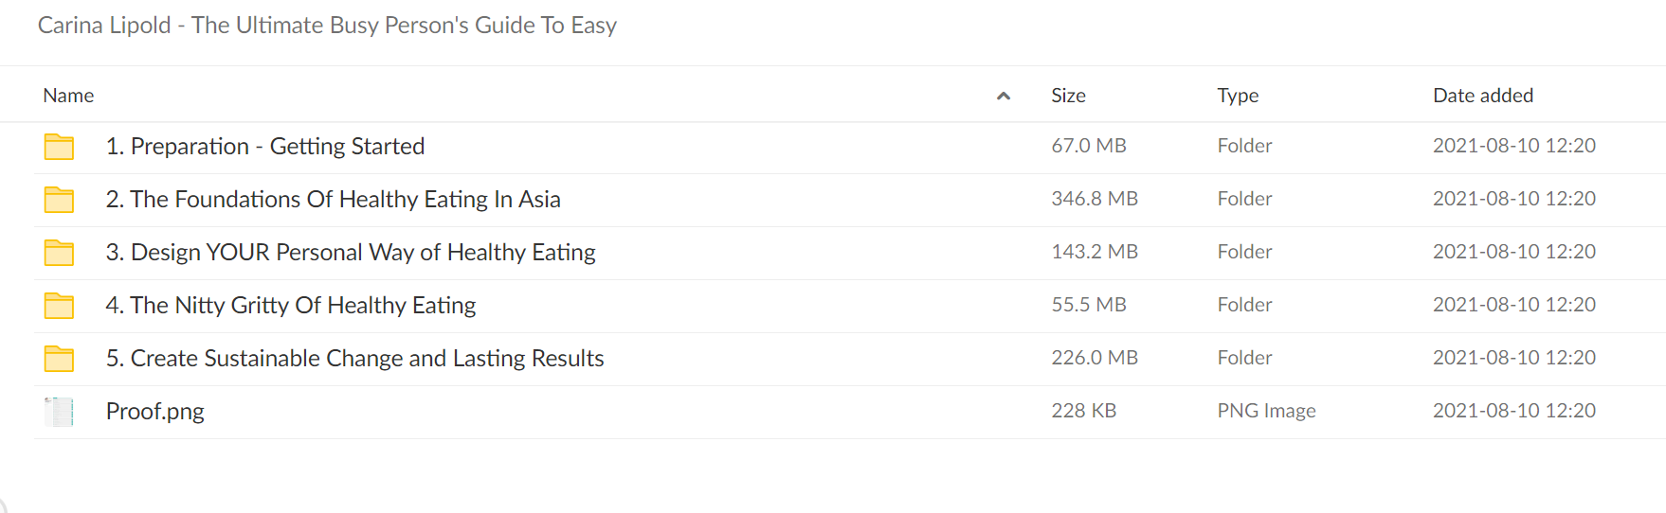
Task: Click folder icon beside Design YOUR Personal Way
Action: pos(59,253)
